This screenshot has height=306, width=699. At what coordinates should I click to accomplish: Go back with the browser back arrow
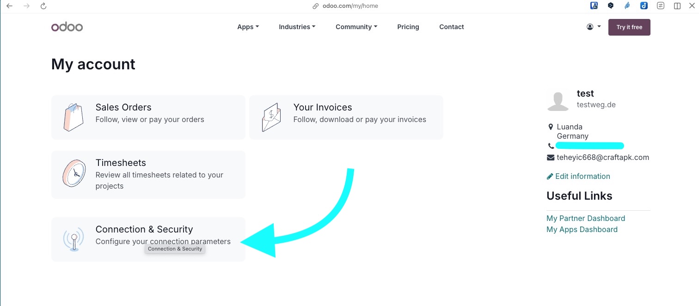tap(10, 6)
